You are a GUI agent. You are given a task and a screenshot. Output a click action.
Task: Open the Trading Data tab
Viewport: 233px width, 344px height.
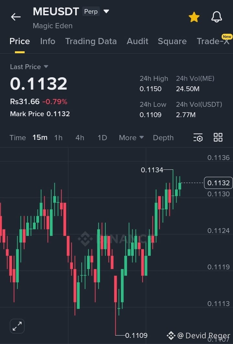click(x=91, y=41)
